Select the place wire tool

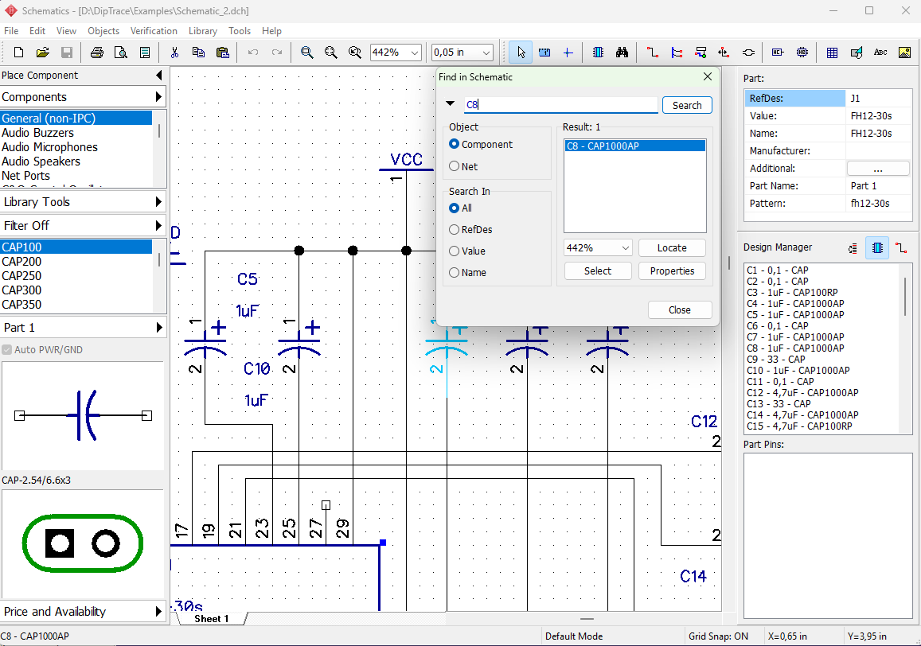tap(652, 53)
